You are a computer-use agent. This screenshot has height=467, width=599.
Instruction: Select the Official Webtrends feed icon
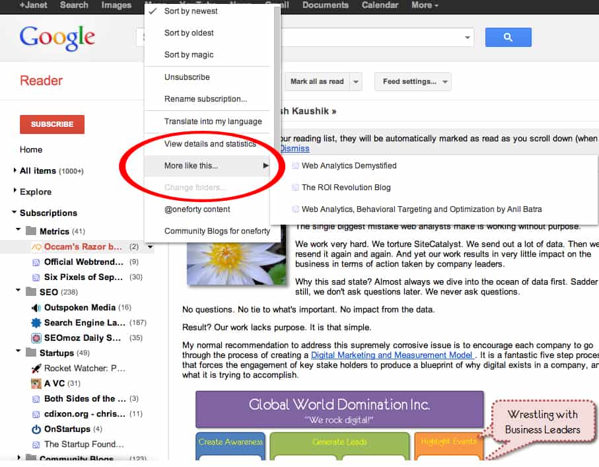coord(36,262)
